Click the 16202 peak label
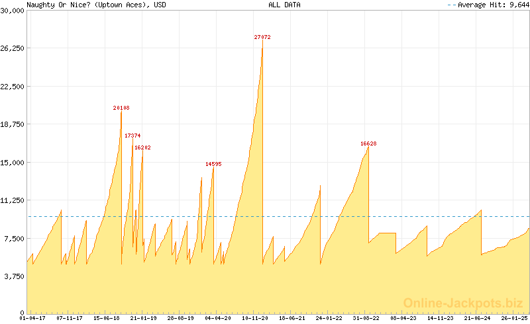The width and height of the screenshot is (530, 324). click(x=142, y=147)
